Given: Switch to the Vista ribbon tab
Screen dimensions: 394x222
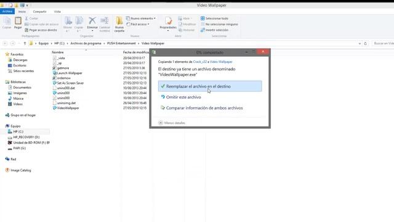Looking at the screenshot, I should [57, 12].
